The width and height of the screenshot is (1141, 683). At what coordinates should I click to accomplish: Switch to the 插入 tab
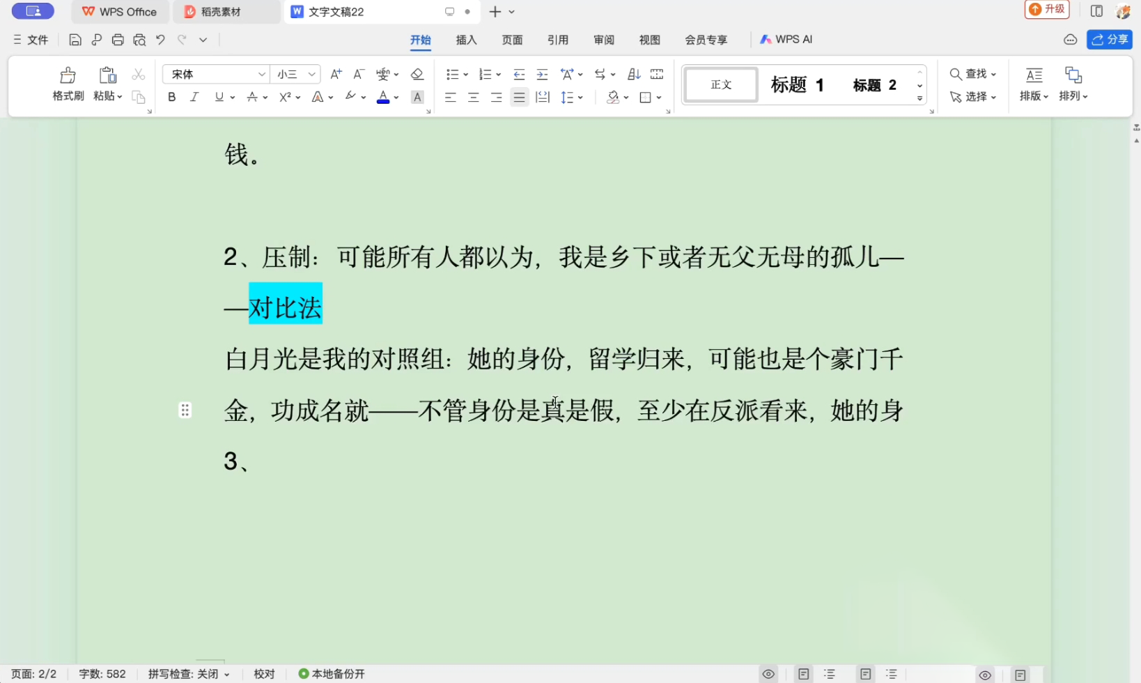[x=466, y=40]
